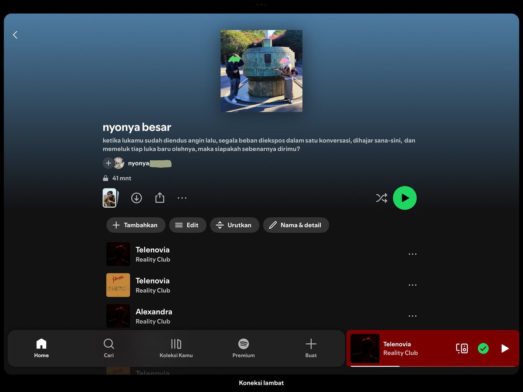The width and height of the screenshot is (523, 392).
Task: Open the Koleksi Kamu library tab
Action: pos(176,348)
